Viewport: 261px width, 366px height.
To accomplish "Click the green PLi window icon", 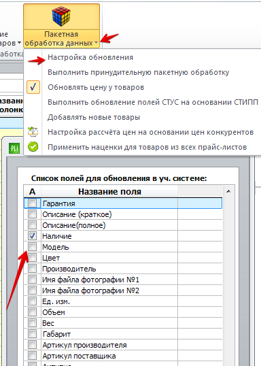I will [x=14, y=148].
